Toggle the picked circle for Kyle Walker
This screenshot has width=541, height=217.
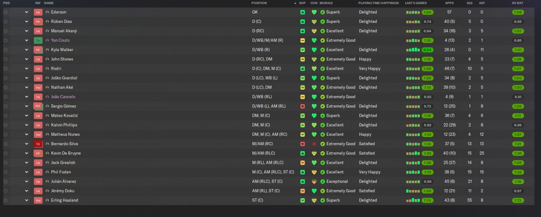[5, 50]
